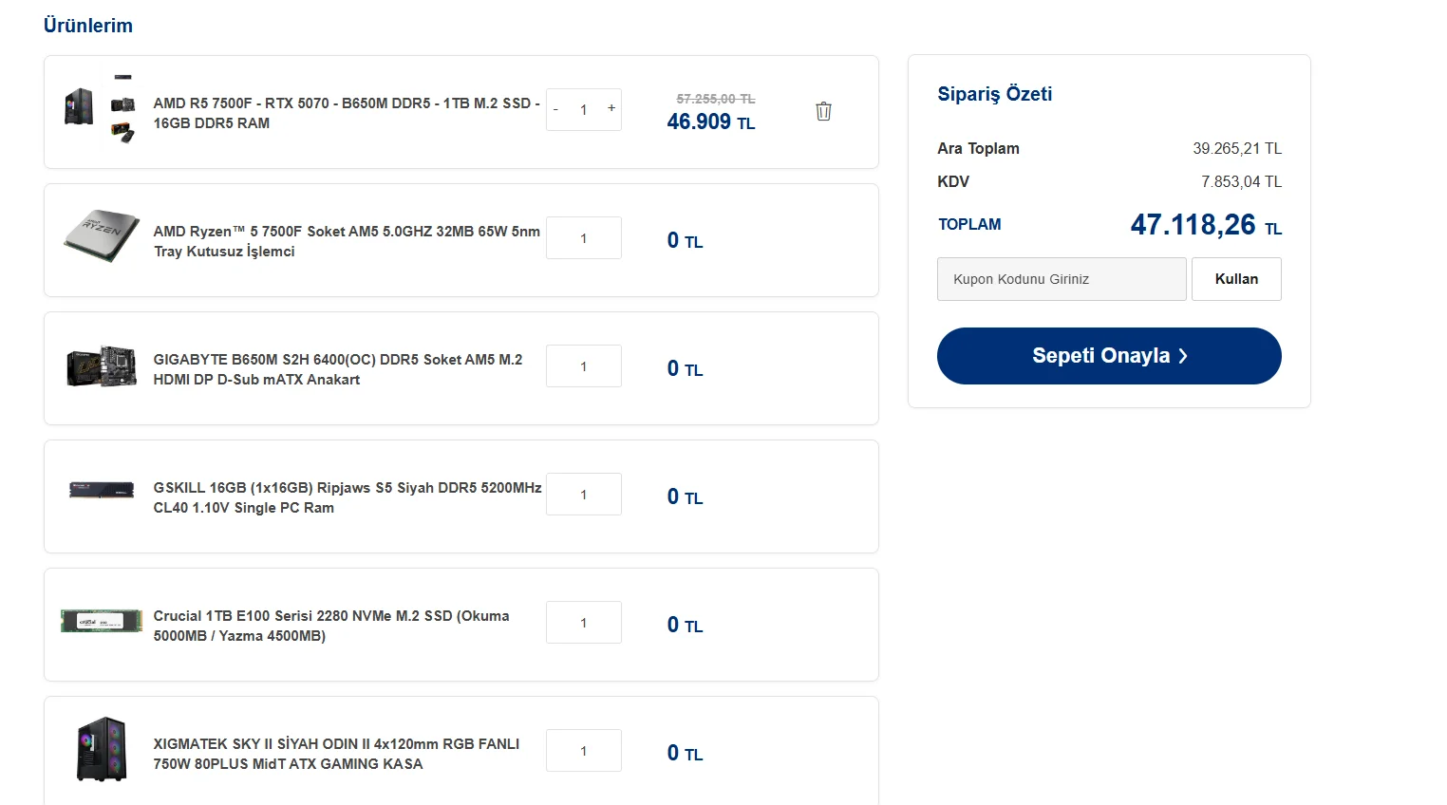Open GIGABYTE B650M S2H Anakart product link
This screenshot has width=1447, height=805.
[337, 369]
